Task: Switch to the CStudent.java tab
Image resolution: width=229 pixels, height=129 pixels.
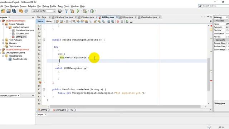Action: click(x=87, y=17)
